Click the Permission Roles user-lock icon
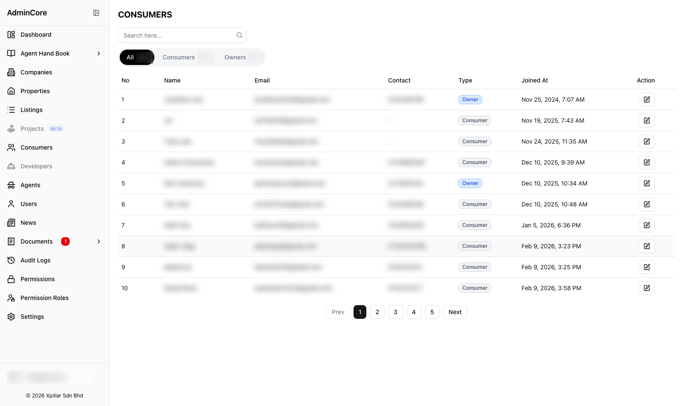 (x=11, y=298)
